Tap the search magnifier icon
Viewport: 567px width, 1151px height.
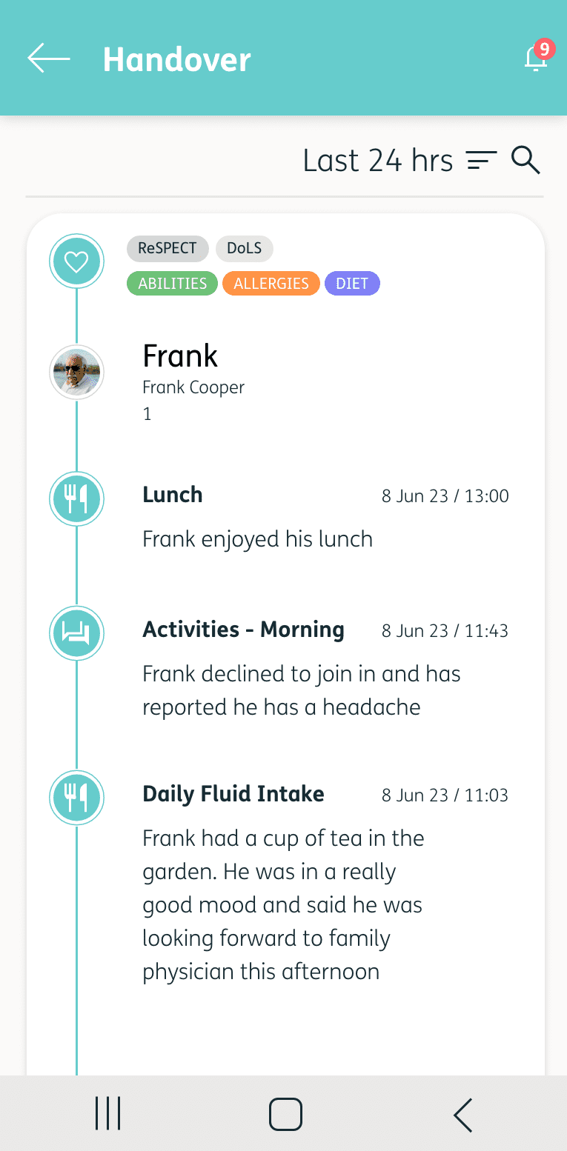(x=525, y=160)
